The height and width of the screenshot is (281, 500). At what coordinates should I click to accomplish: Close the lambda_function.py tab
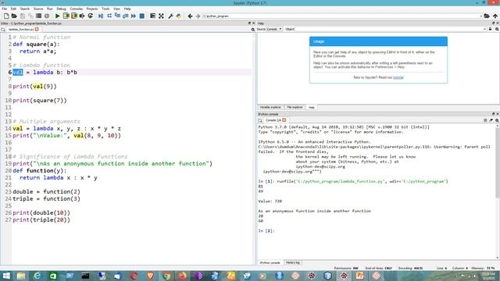(x=37, y=30)
